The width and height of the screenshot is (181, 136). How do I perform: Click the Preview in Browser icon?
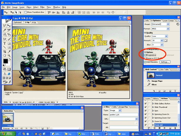click(9, 74)
